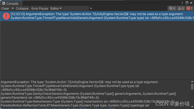Click 'RTMakeGenericType' stack trace line
The image size is (194, 109).
[75, 105]
